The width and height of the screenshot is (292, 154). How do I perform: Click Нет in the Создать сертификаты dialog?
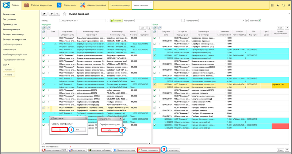[77, 130]
